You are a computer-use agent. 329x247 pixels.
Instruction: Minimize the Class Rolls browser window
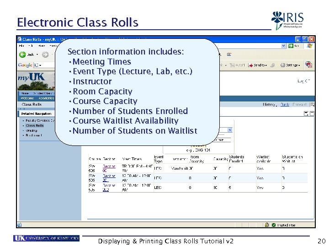(x=298, y=39)
